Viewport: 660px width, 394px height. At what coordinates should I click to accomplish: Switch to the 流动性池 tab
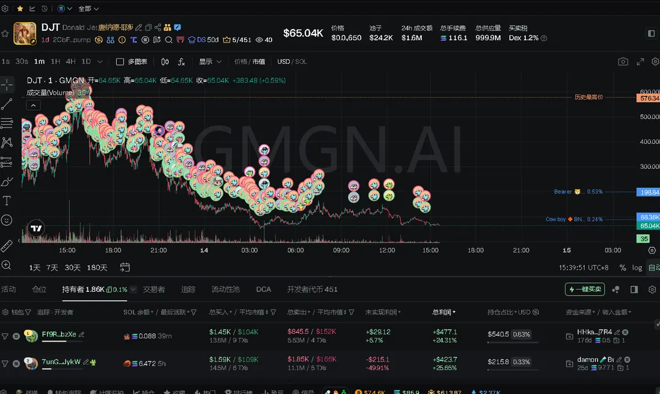pyautogui.click(x=226, y=289)
